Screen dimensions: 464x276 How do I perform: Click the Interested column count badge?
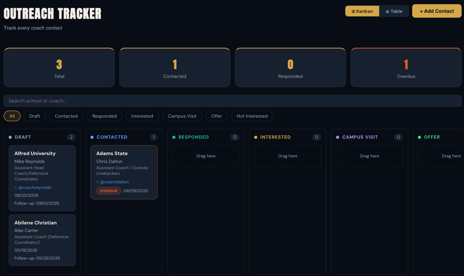click(317, 137)
